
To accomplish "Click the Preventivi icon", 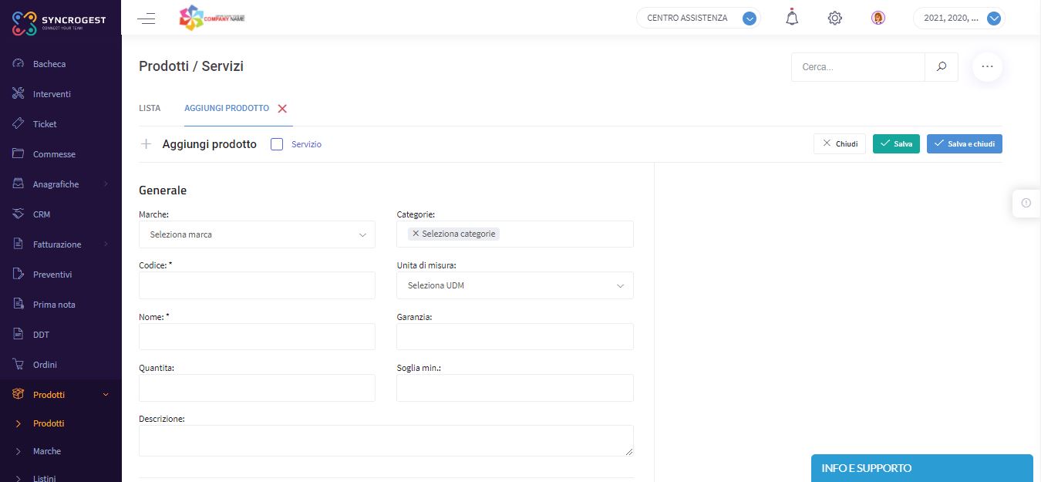I will pyautogui.click(x=19, y=275).
